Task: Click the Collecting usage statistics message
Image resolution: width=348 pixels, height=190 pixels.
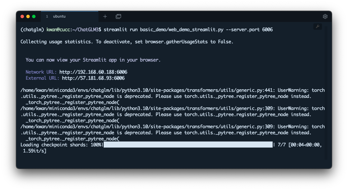Action: click(127, 42)
